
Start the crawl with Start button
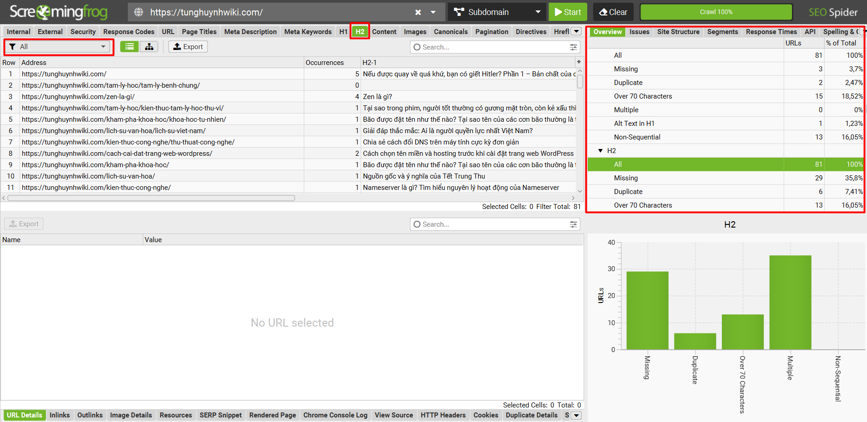567,12
